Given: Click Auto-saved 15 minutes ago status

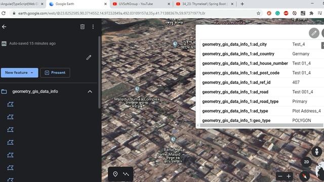Looking at the screenshot, I should (x=32, y=43).
